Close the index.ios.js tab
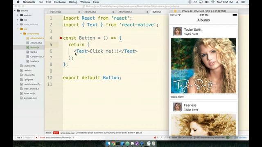The width and height of the screenshot is (262, 147). pos(79,12)
